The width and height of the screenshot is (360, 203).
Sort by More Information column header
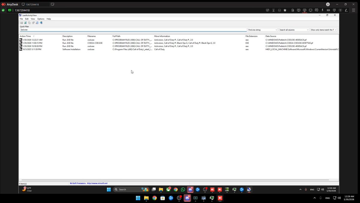click(162, 36)
